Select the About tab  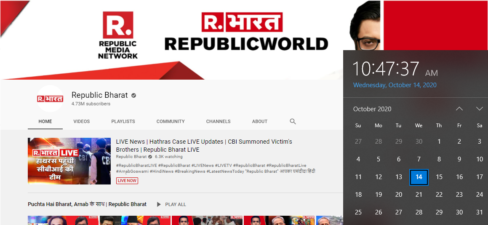(259, 121)
